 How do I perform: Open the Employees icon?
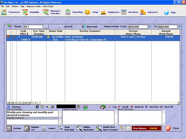(103, 12)
